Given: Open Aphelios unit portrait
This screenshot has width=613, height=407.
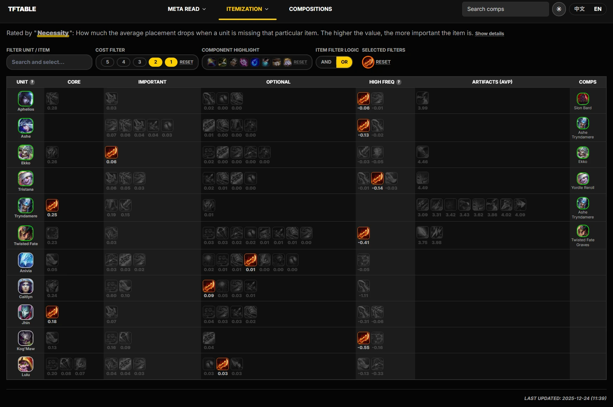Looking at the screenshot, I should (x=26, y=99).
